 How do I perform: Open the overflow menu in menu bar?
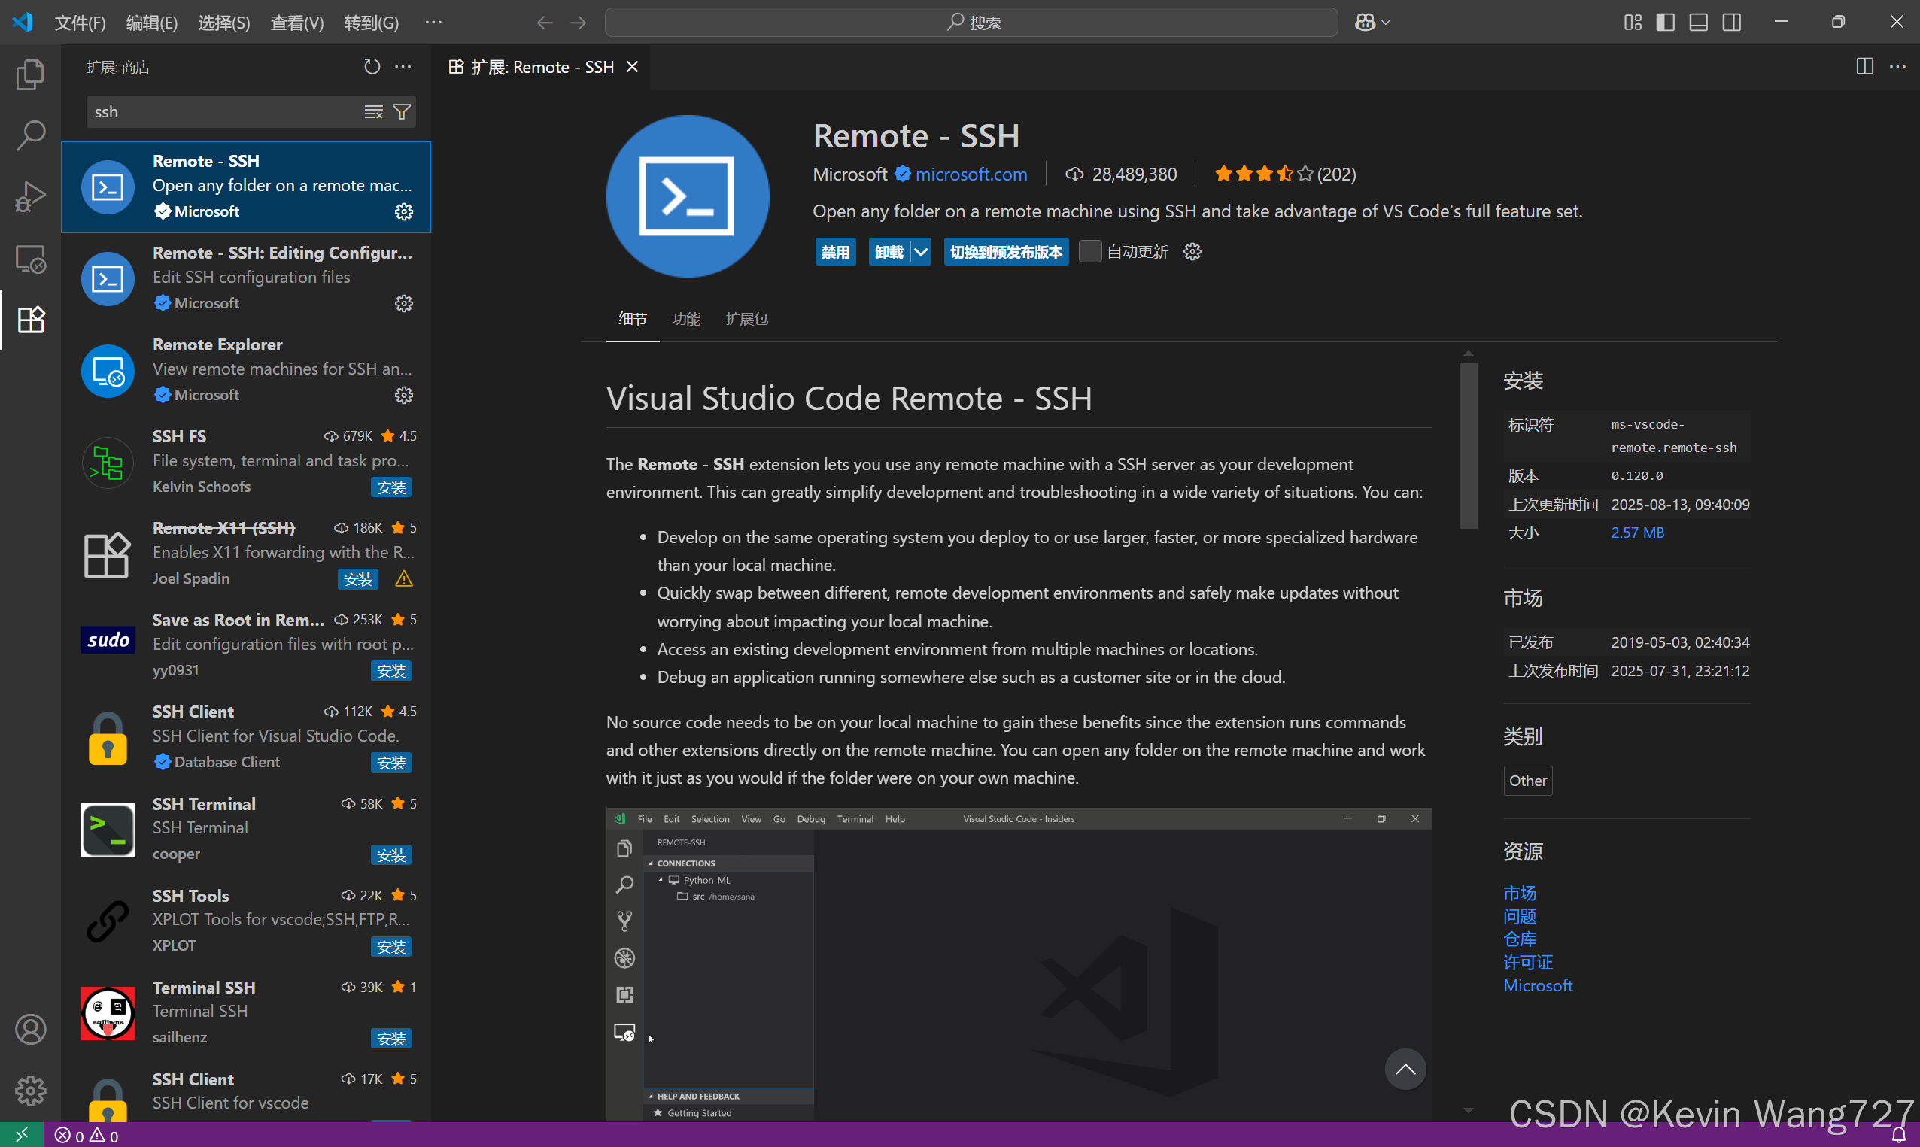pos(433,23)
